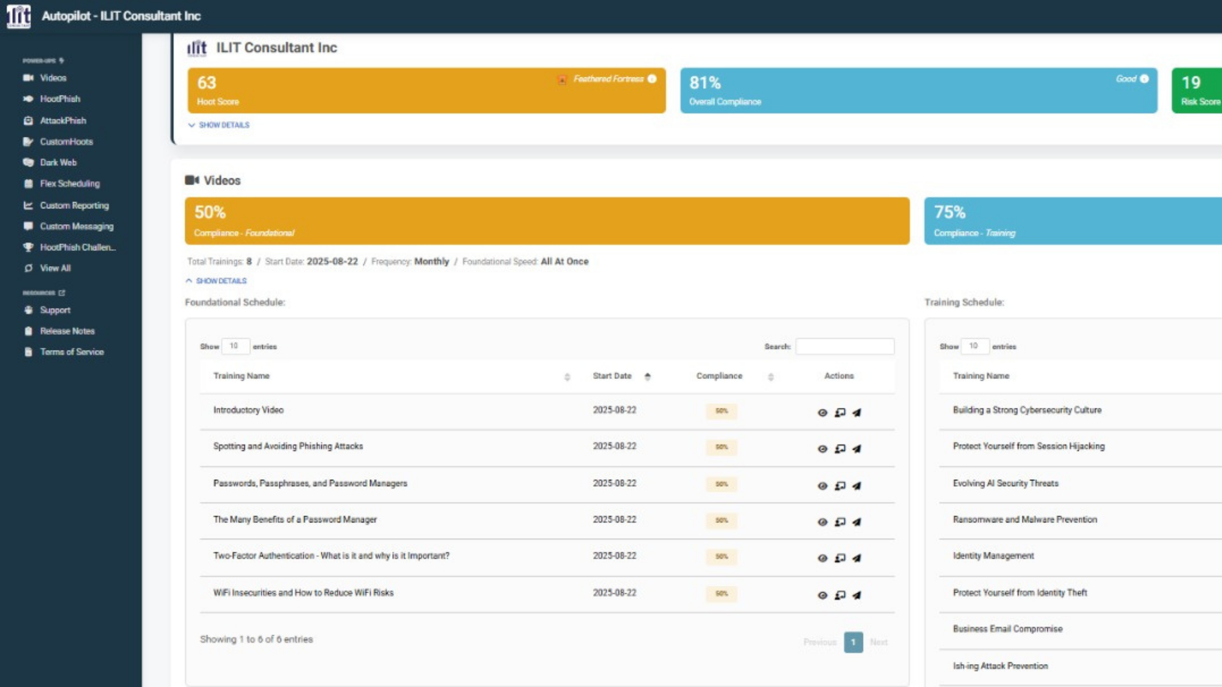Open the Release Notes link
This screenshot has width=1222, height=687.
[67, 331]
